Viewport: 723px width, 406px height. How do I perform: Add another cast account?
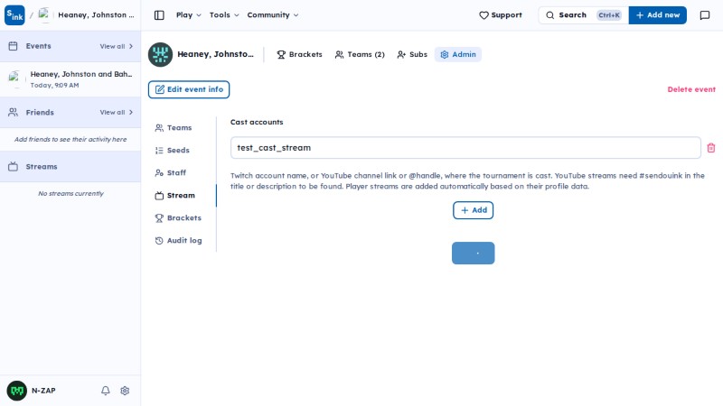473,210
